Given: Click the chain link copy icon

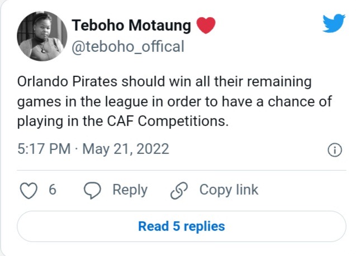Looking at the screenshot, I should click(179, 191).
